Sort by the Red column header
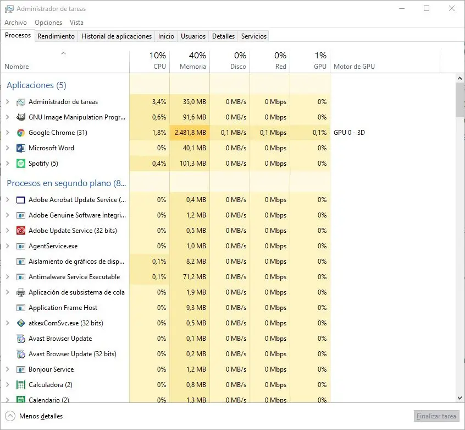This screenshot has height=430, width=465. click(x=270, y=61)
